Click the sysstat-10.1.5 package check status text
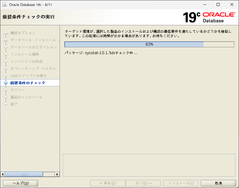 [x=101, y=53]
